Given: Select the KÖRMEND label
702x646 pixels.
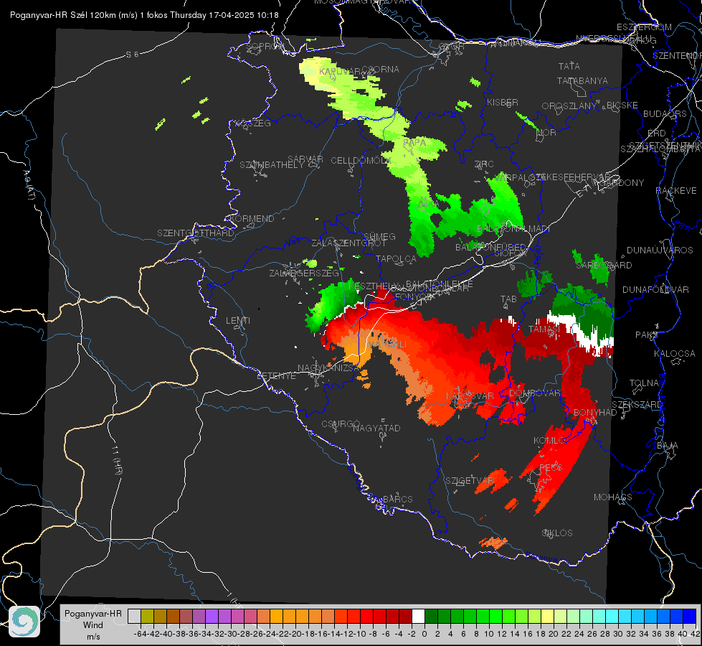Looking at the screenshot, I should click(252, 219).
